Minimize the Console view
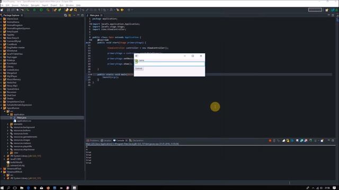The height and width of the screenshot is (190, 339). point(328,140)
